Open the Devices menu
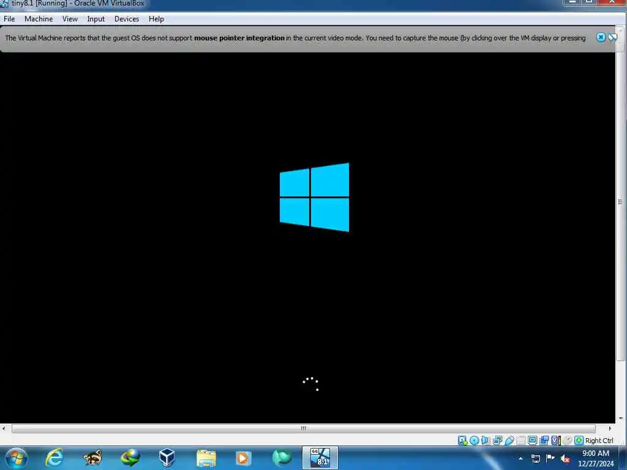 click(127, 19)
